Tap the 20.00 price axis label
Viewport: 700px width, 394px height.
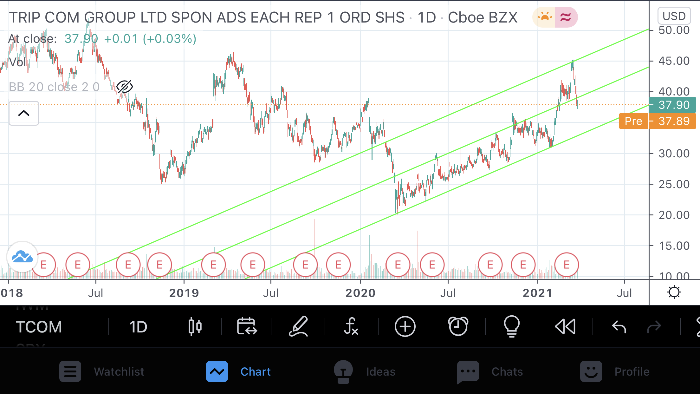pos(674,215)
